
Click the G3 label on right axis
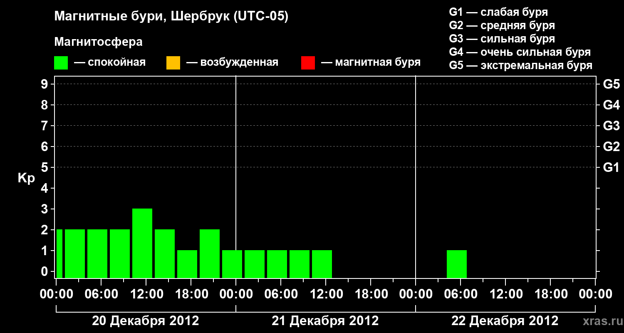[611, 126]
